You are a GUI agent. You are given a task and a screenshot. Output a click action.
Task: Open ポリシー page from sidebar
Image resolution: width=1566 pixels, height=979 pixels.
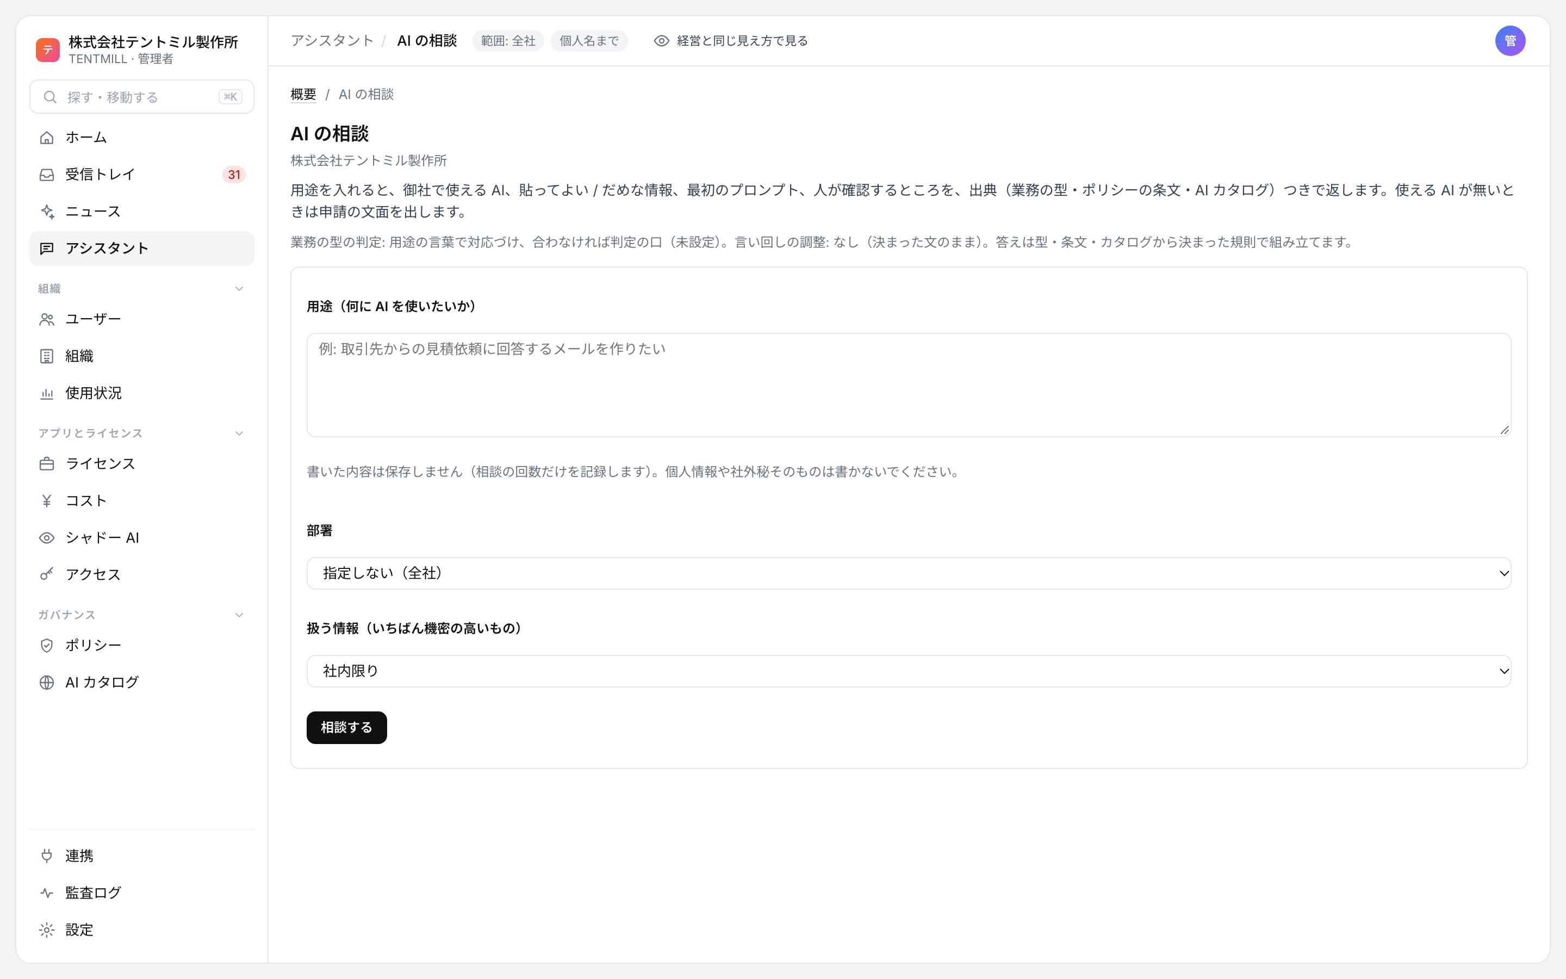click(x=142, y=645)
